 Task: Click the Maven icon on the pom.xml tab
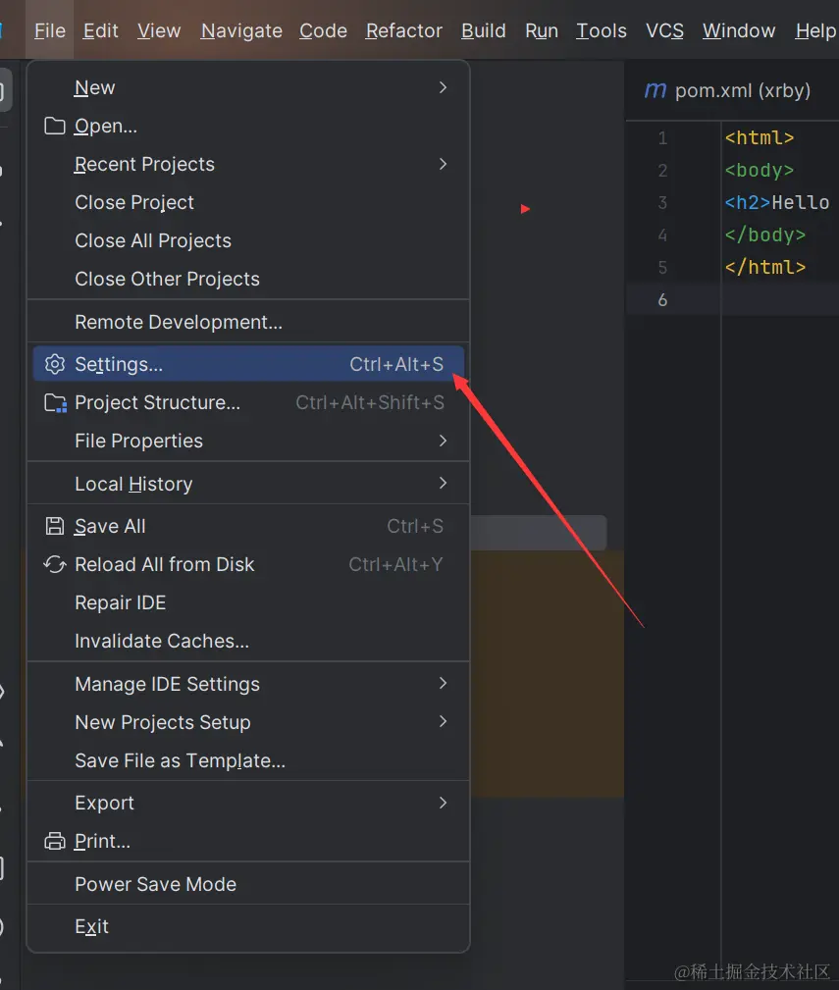coord(655,90)
